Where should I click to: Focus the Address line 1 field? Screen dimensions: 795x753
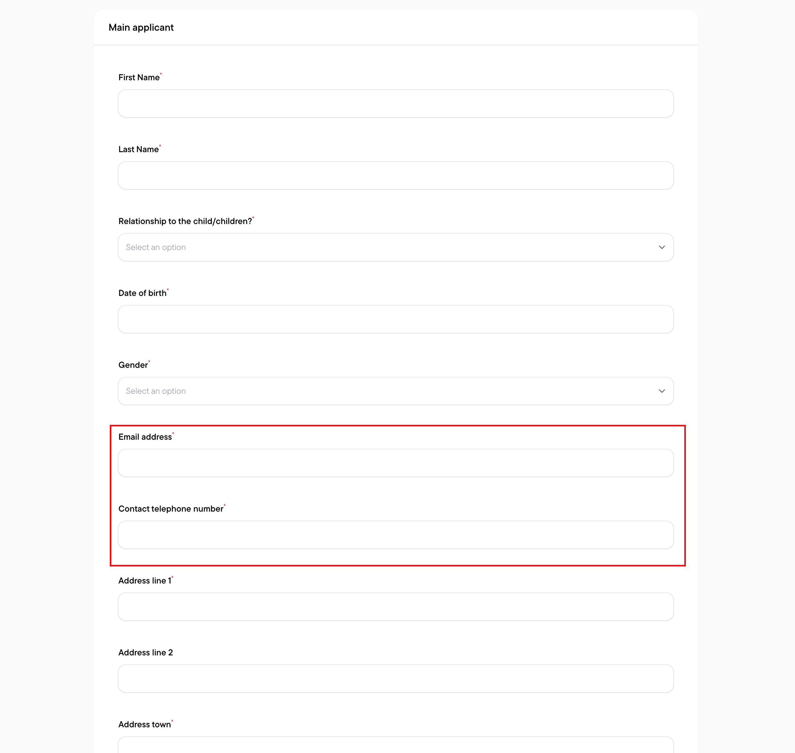[396, 606]
